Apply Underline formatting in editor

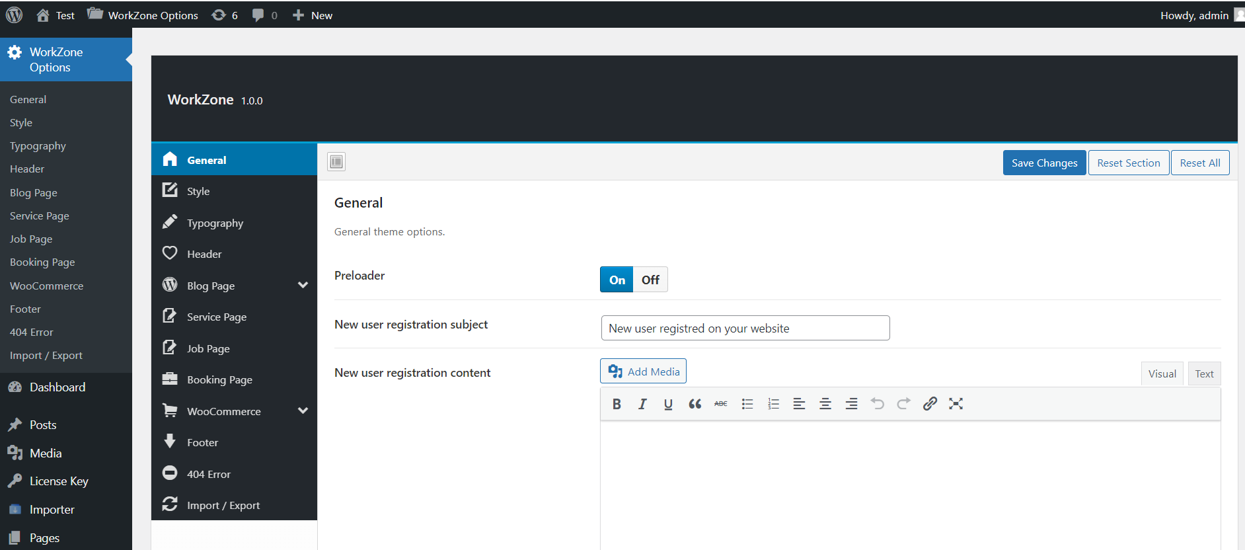[668, 404]
